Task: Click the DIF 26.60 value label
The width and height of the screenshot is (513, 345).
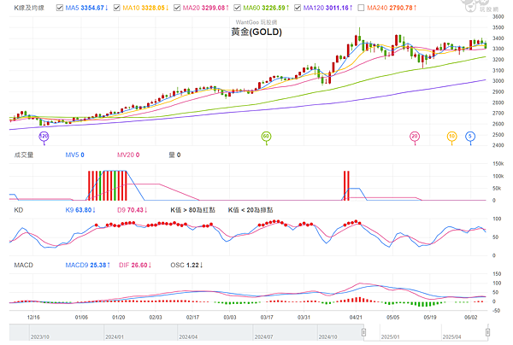Action: click(x=135, y=265)
